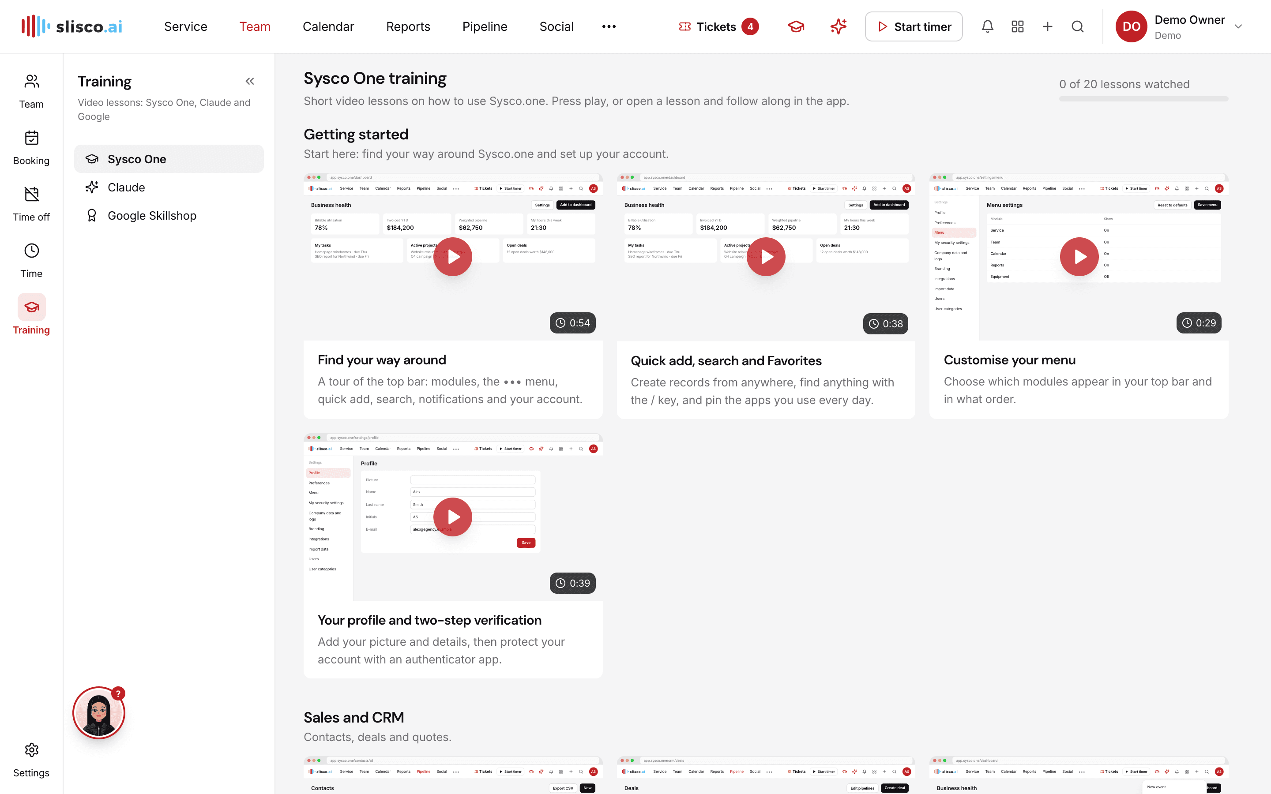Select the Training sidebar icon
This screenshot has width=1271, height=794.
[31, 307]
